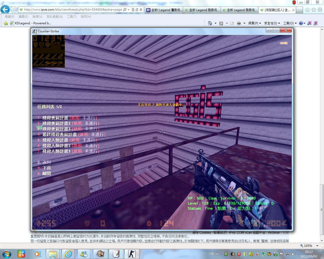Click the 聯繫我們 footer link

click(x=220, y=232)
